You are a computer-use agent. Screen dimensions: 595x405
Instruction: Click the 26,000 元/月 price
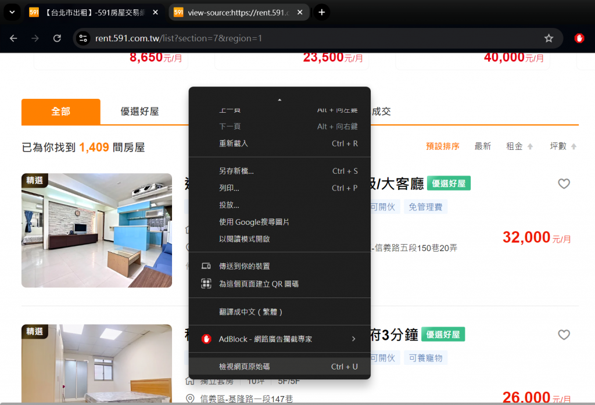click(x=536, y=397)
